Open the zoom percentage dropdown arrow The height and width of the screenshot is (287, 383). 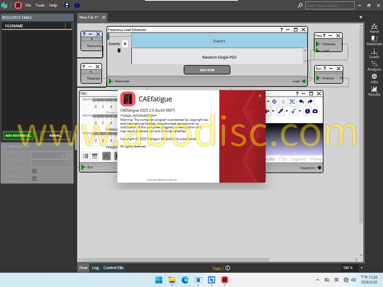pyautogui.click(x=361, y=268)
